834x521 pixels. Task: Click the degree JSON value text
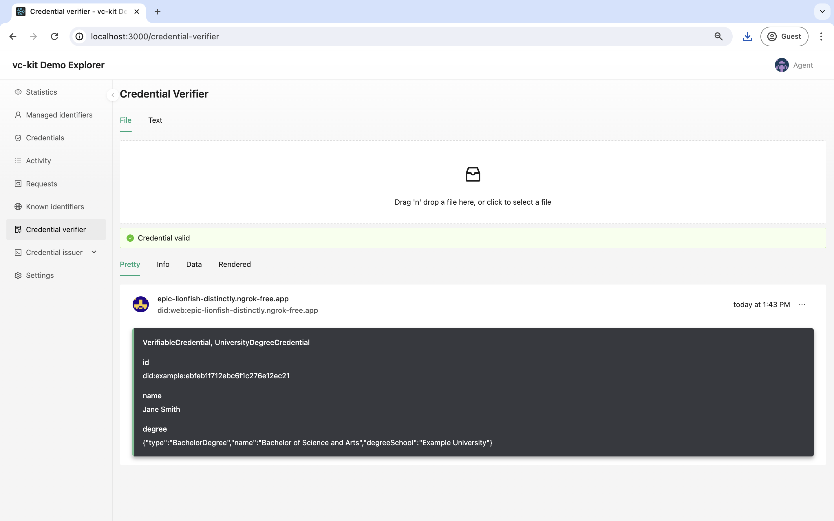pos(317,443)
